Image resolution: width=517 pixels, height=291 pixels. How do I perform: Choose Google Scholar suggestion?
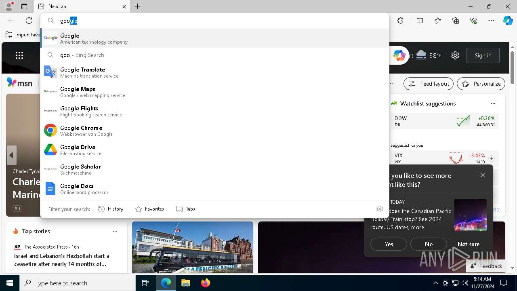pos(214,169)
